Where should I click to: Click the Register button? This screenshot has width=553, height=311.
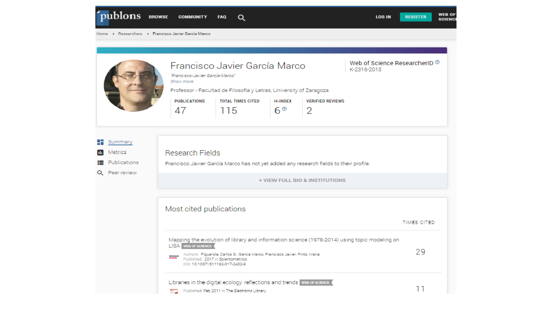tap(415, 17)
